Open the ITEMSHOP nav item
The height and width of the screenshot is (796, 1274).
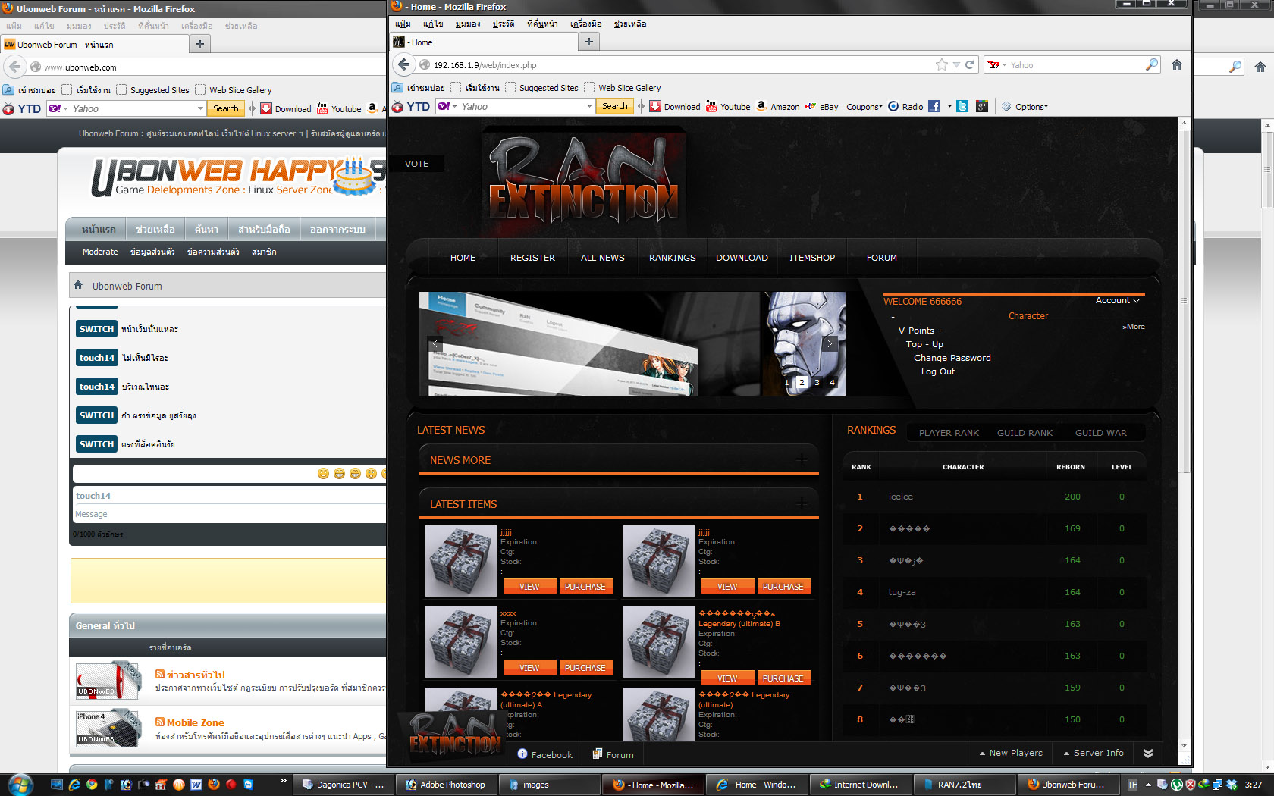click(x=812, y=258)
